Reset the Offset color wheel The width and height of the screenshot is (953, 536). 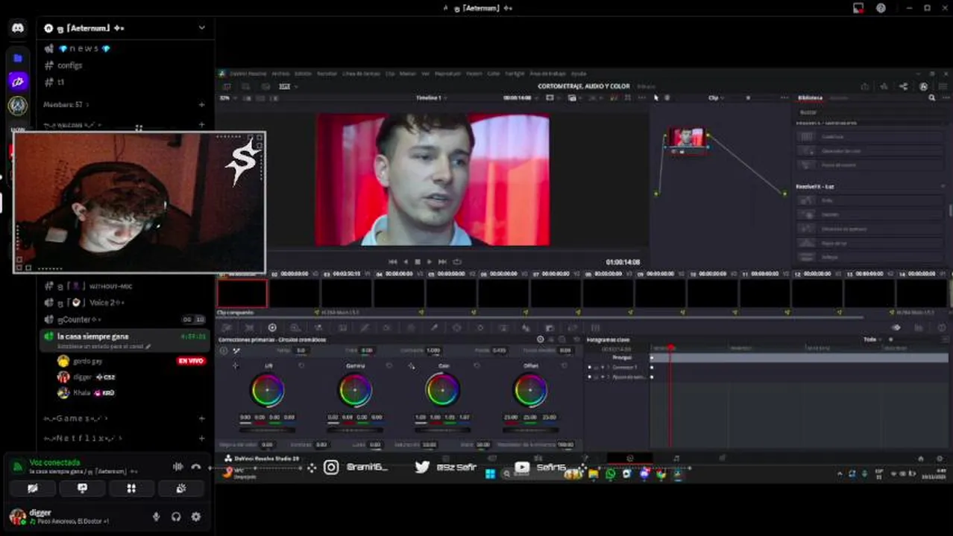tap(564, 366)
